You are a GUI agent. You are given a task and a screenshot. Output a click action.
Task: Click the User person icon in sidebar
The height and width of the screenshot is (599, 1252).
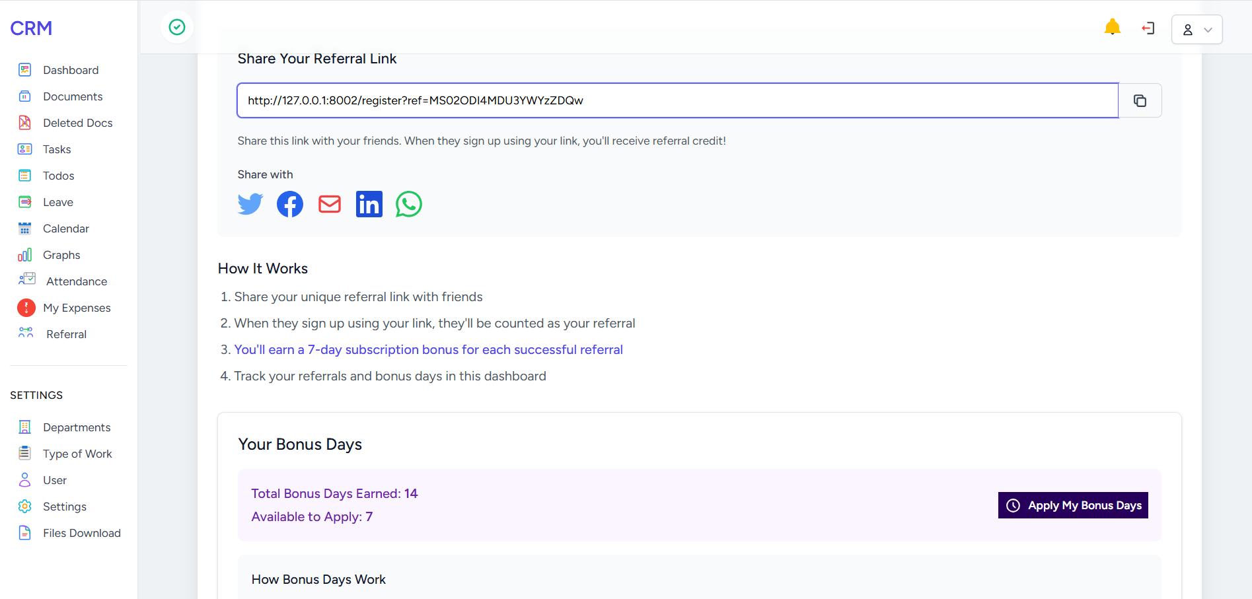[25, 479]
